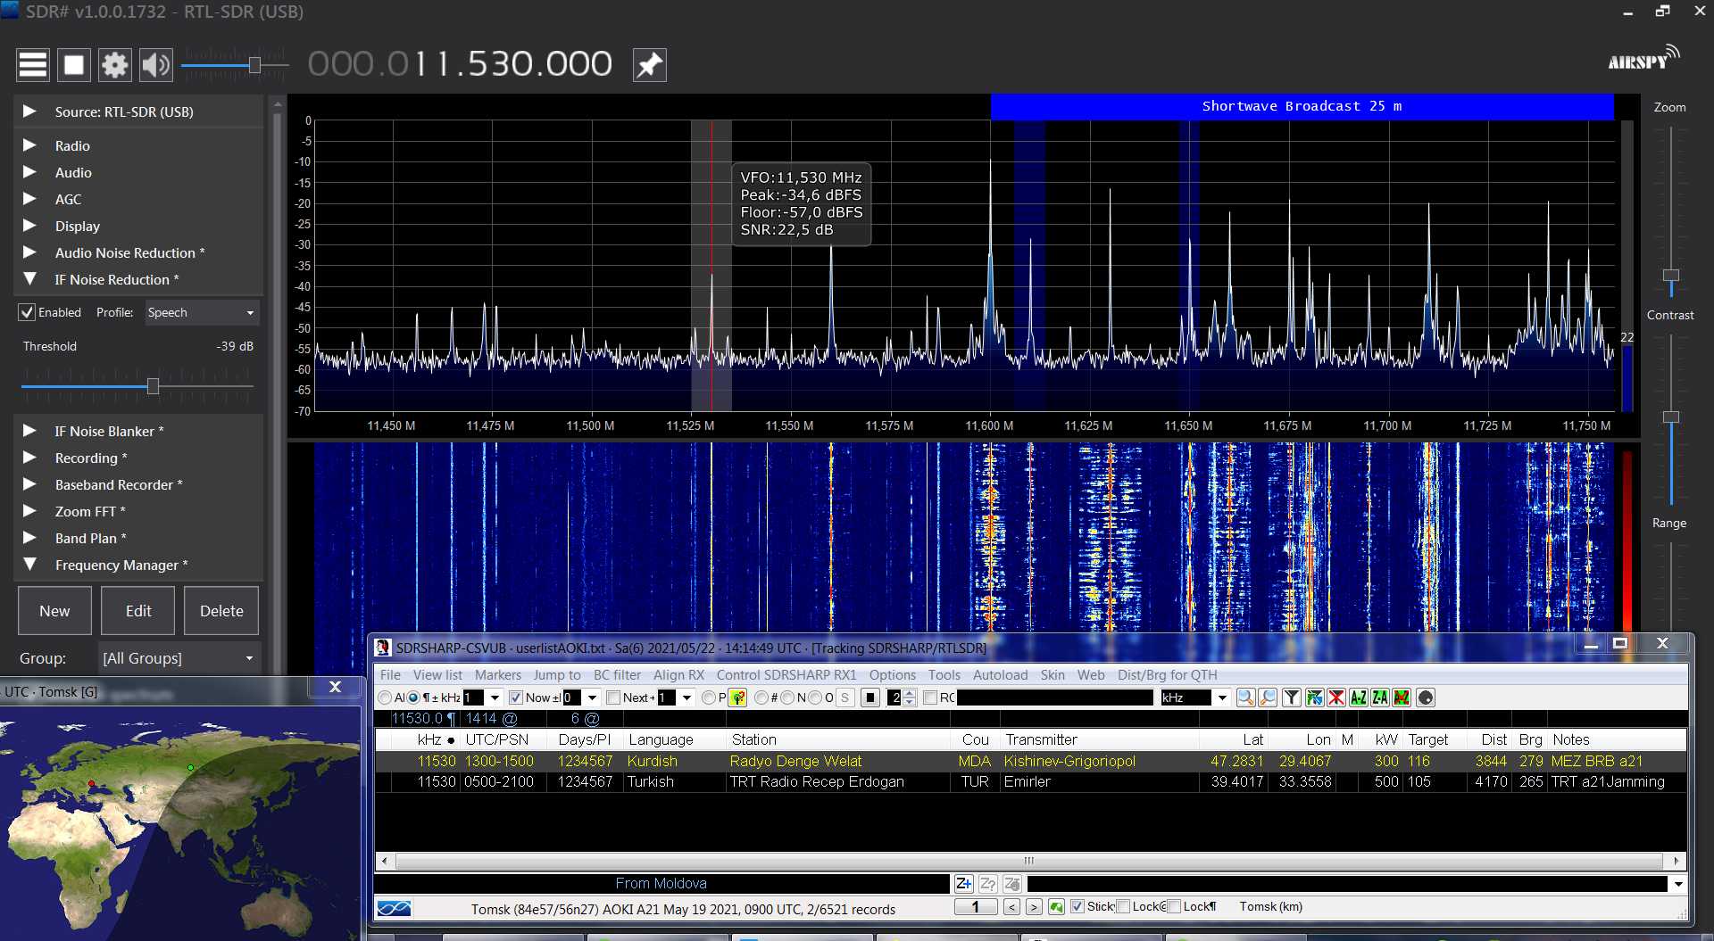
Task: Toggle the Stick checkbox
Action: [1077, 906]
